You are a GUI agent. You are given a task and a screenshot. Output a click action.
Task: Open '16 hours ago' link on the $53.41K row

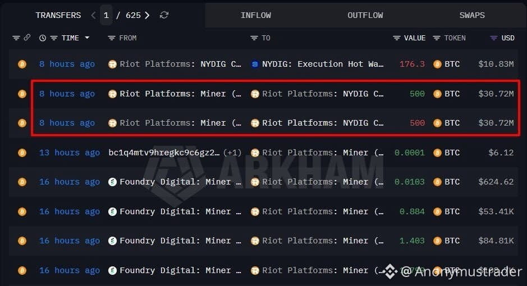(x=69, y=211)
